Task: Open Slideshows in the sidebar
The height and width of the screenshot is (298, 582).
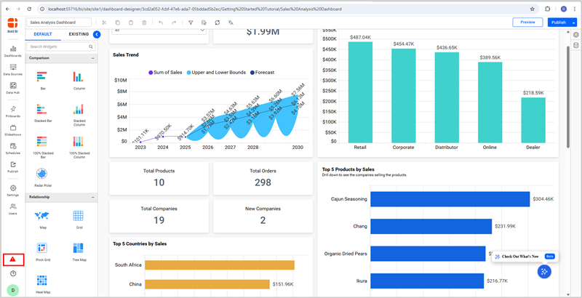Action: 12,129
